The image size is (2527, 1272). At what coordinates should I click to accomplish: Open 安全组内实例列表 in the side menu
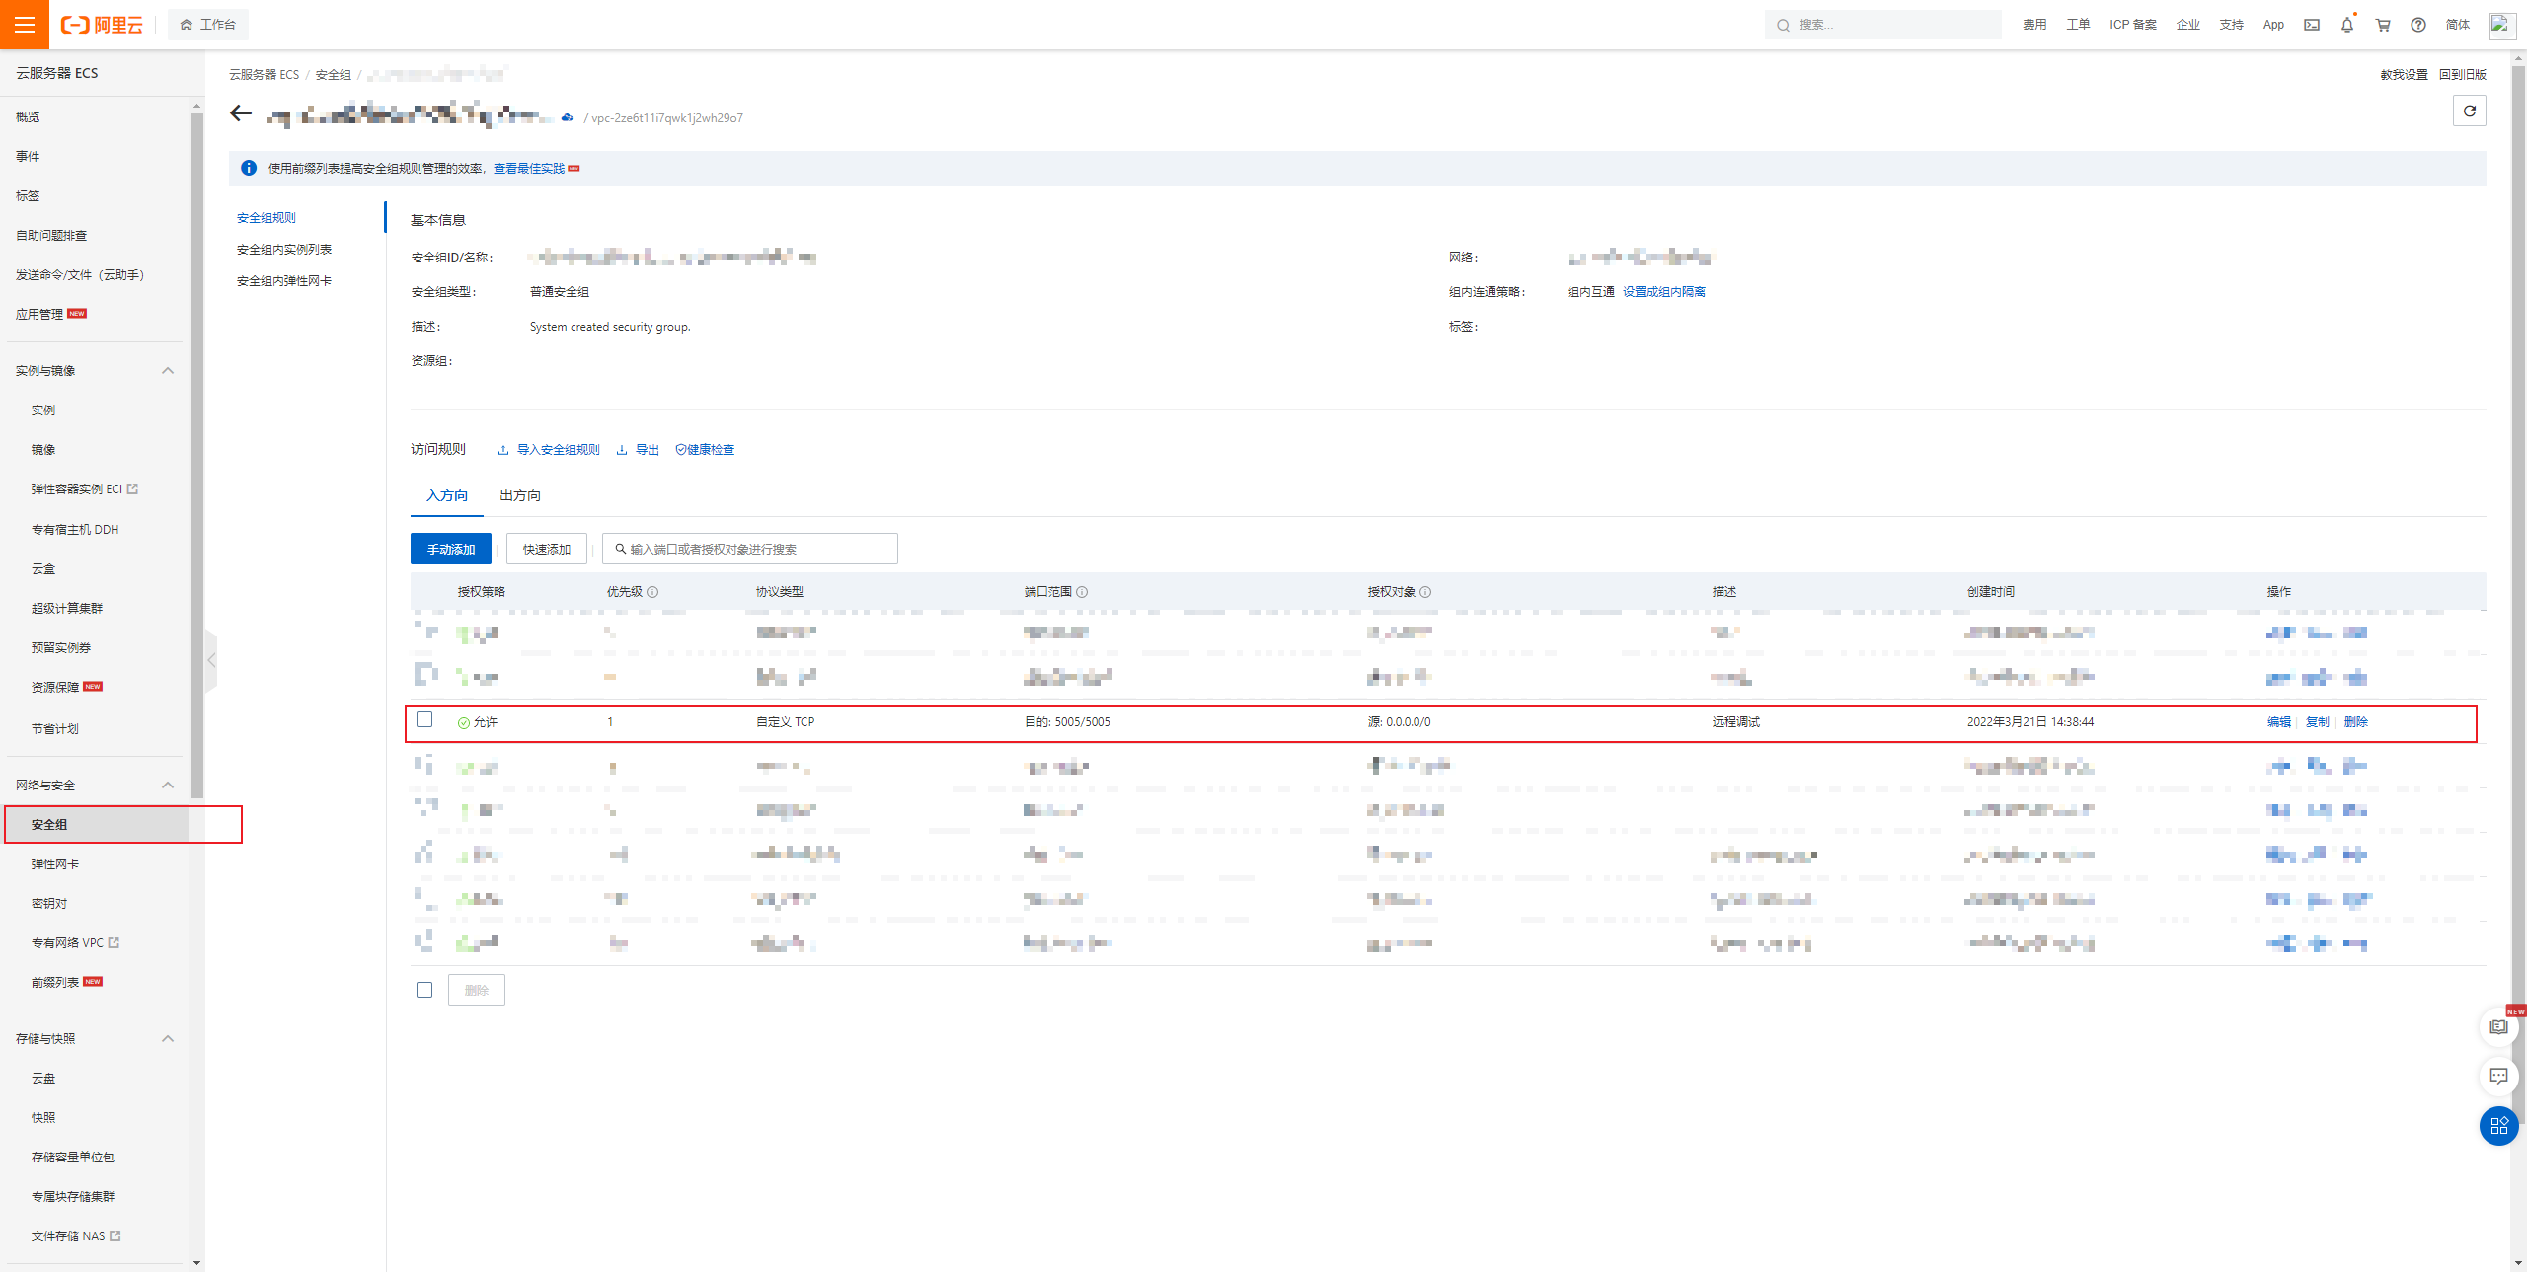tap(284, 250)
